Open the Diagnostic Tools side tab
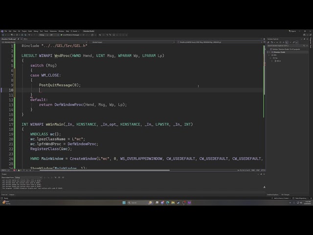This screenshot has width=313, height=235. (x=311, y=43)
